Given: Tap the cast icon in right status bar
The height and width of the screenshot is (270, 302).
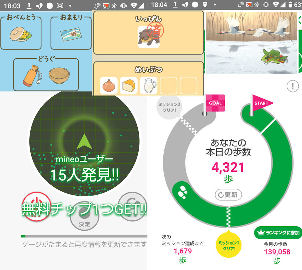Looking at the screenshot, I should 249,5.
